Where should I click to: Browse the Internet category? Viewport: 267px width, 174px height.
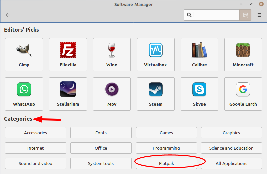coord(36,148)
